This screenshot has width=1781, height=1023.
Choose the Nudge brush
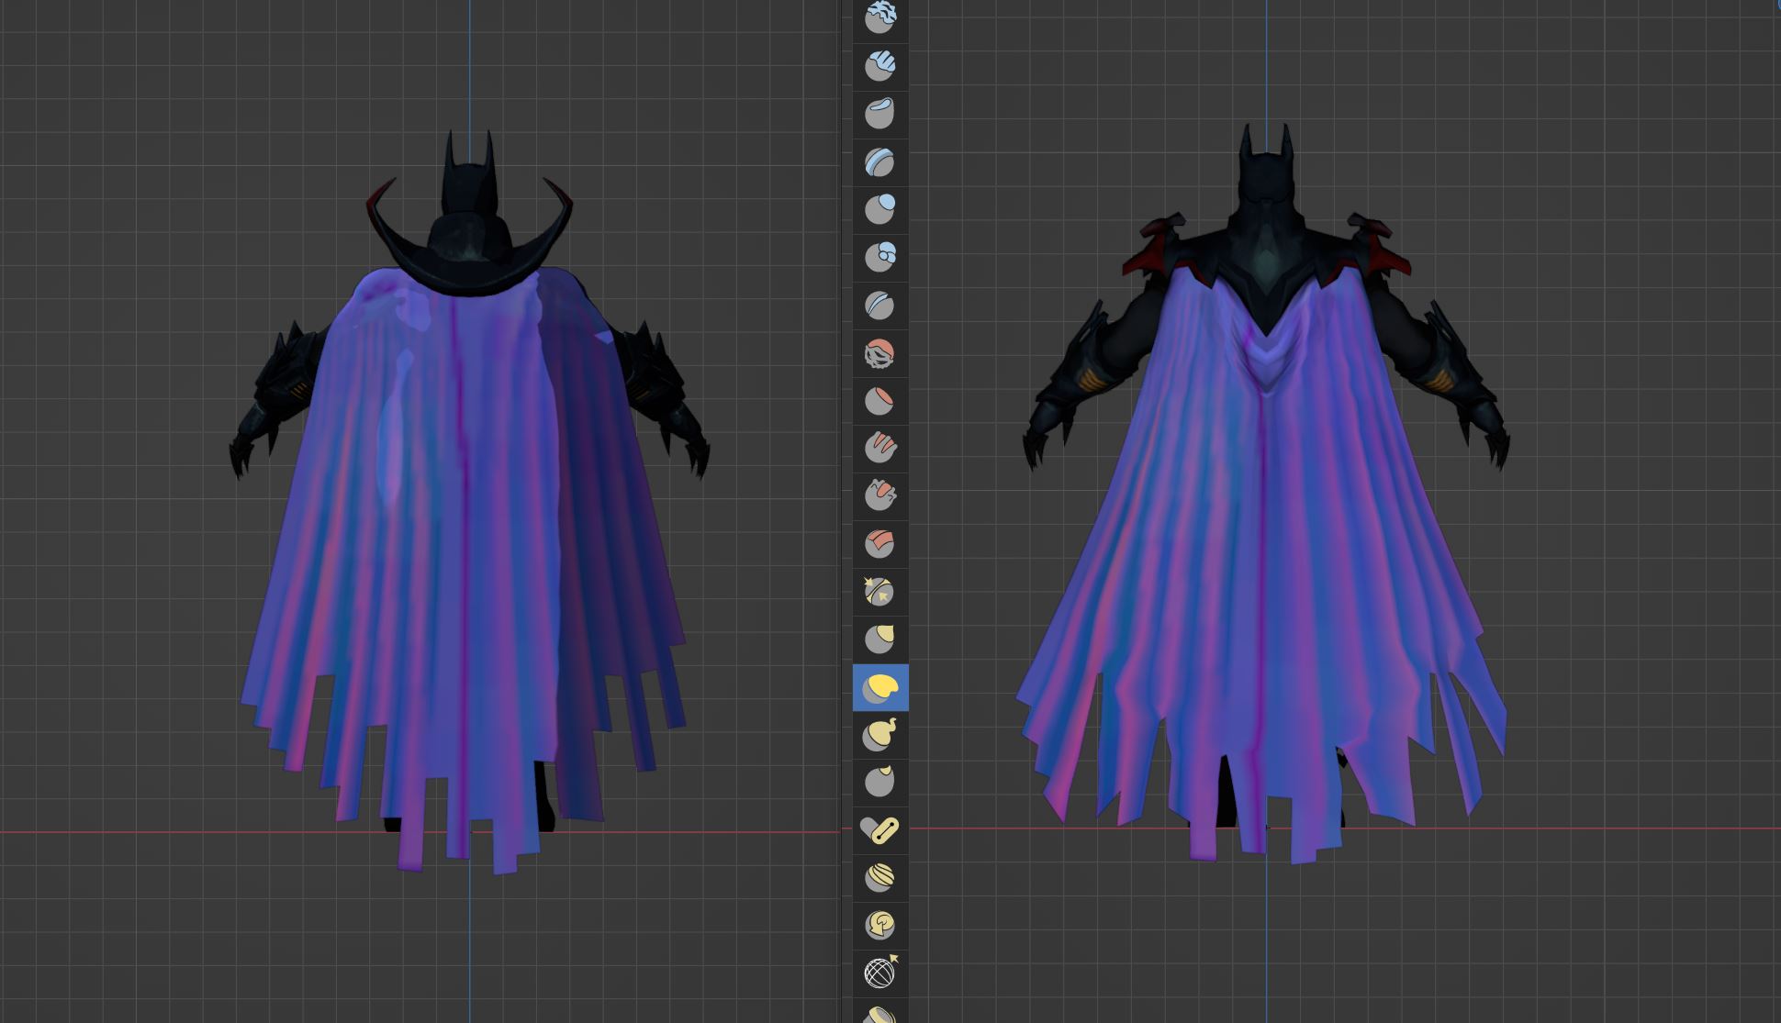point(879,878)
